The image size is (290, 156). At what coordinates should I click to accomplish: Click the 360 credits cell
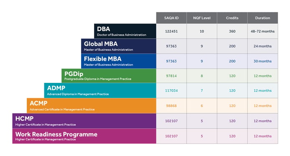click(x=232, y=31)
